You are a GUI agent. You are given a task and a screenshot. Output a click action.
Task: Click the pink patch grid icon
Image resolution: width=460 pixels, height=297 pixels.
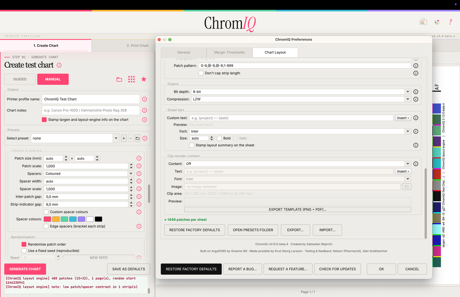131,79
